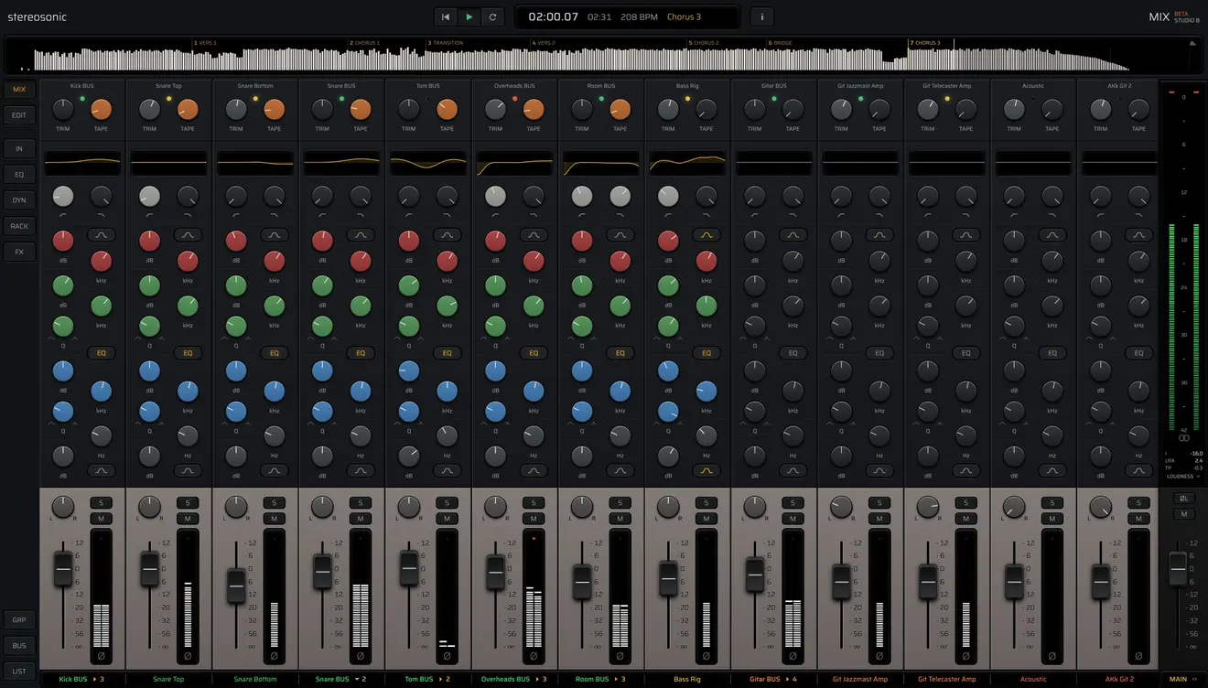Solo the Kick BUS channel
This screenshot has height=688, width=1208.
pos(102,502)
